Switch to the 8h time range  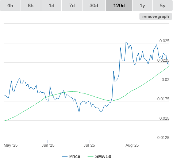[x=31, y=5]
